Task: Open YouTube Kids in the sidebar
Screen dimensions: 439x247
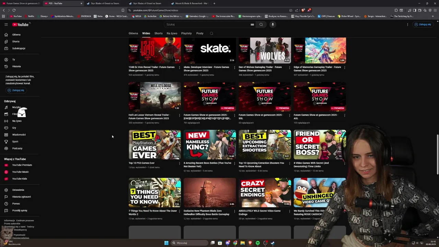Action: [x=20, y=179]
